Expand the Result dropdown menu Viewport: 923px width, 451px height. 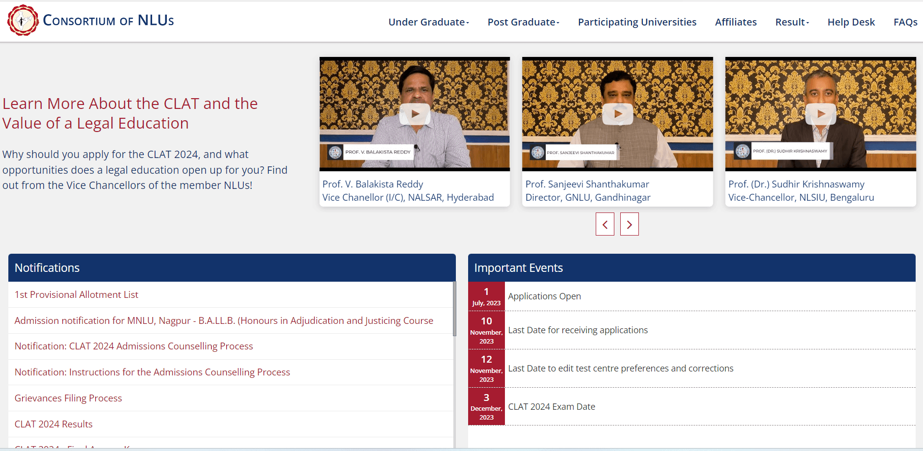coord(792,22)
